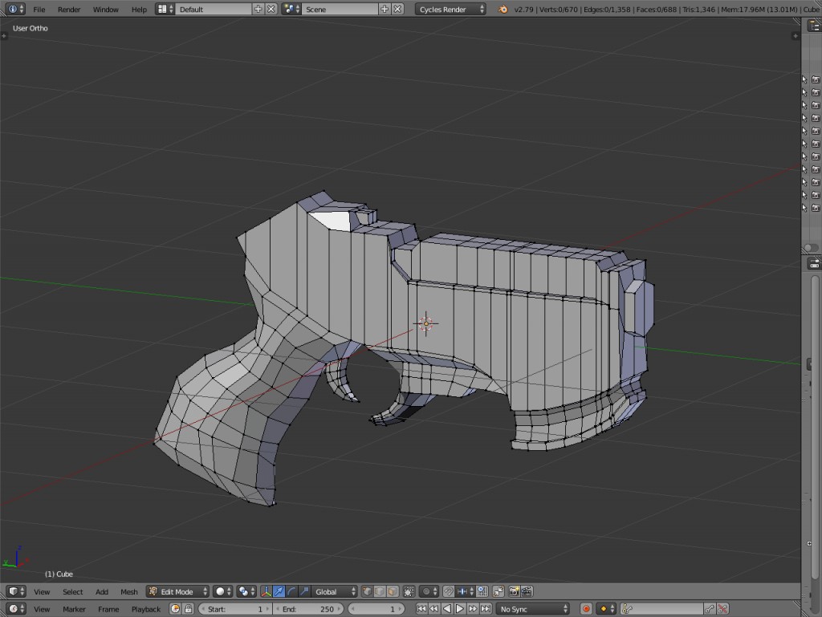The height and width of the screenshot is (617, 822).
Task: Open the Edit Mode dropdown
Action: click(x=177, y=591)
